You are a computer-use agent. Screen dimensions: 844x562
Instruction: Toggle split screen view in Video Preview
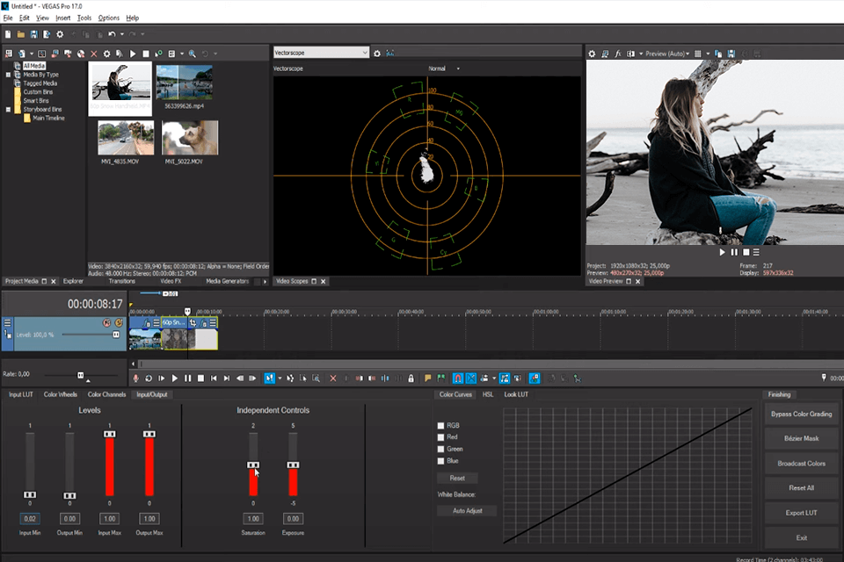(x=630, y=54)
